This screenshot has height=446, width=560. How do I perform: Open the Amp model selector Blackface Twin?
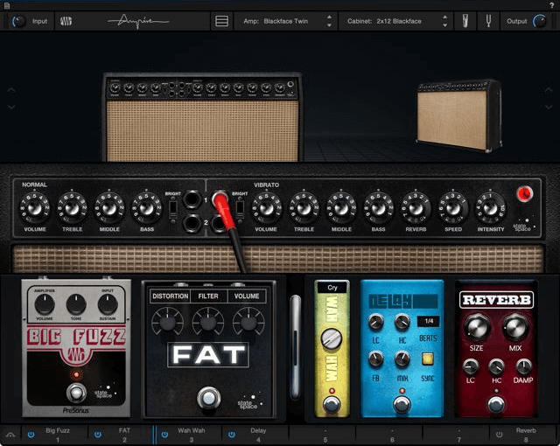coord(276,21)
